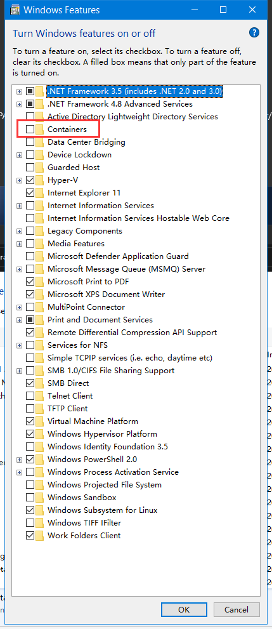This screenshot has width=272, height=629.
Task: Check Windows Projected File System box
Action: point(30,484)
